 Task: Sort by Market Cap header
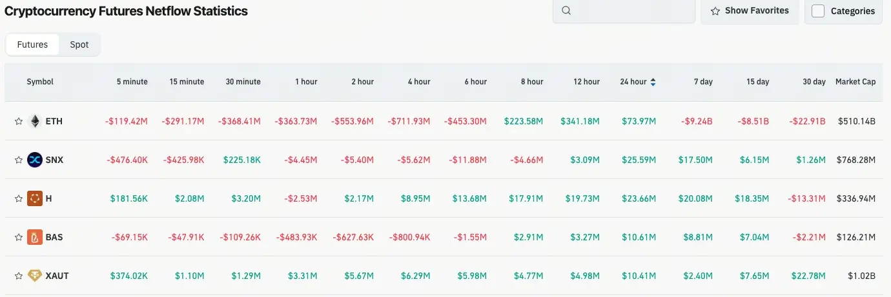pyautogui.click(x=855, y=82)
